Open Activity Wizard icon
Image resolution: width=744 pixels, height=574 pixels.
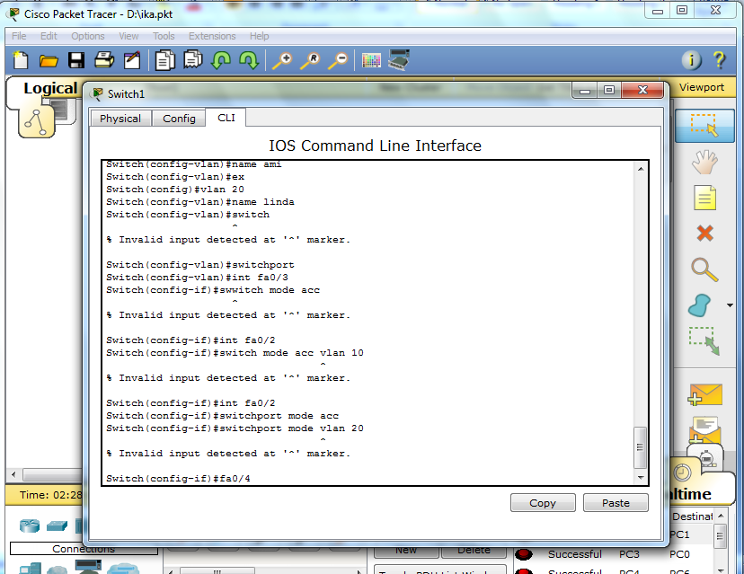pos(132,60)
